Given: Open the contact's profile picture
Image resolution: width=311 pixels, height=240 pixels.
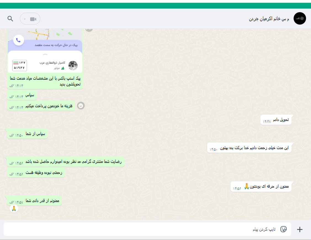Looking at the screenshot, I should pos(299,18).
